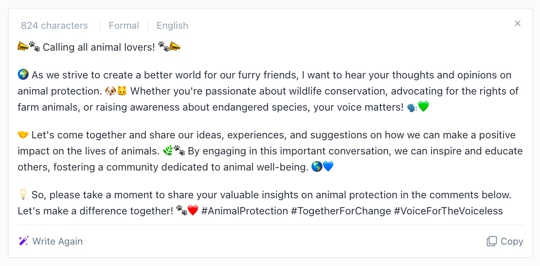
Task: Click the red heart emoji
Action: click(x=193, y=210)
